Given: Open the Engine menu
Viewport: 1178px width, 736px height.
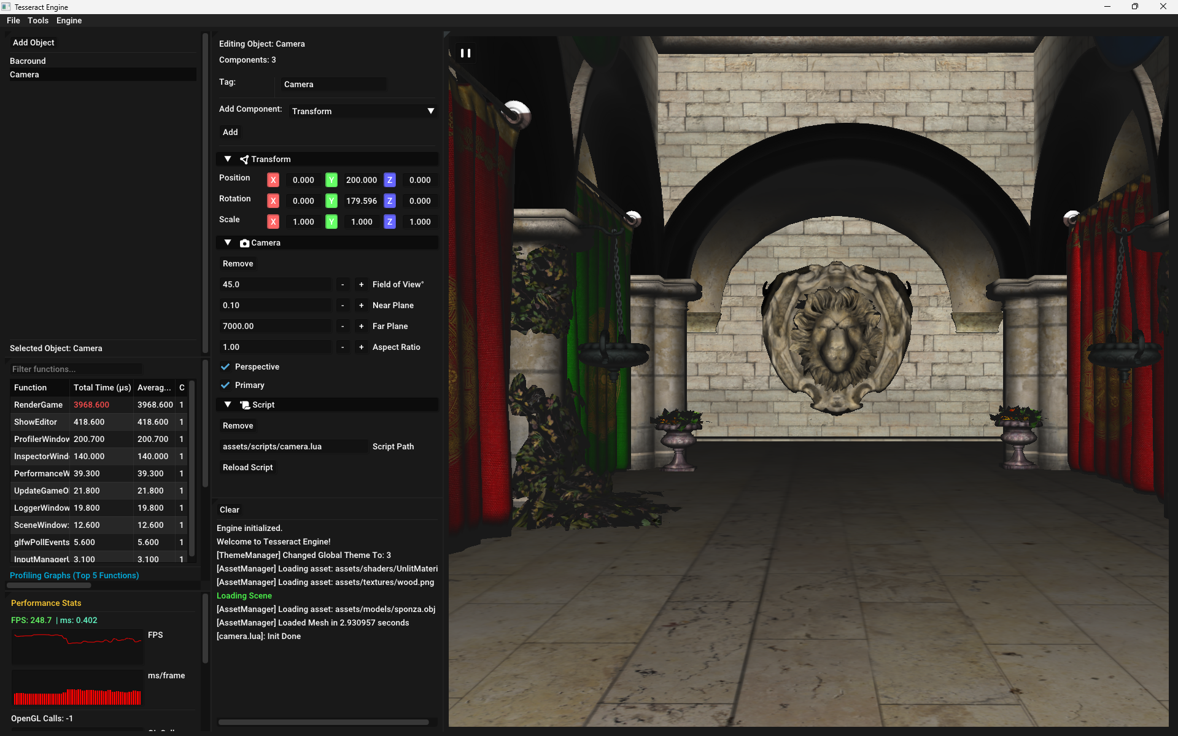Looking at the screenshot, I should tap(69, 20).
